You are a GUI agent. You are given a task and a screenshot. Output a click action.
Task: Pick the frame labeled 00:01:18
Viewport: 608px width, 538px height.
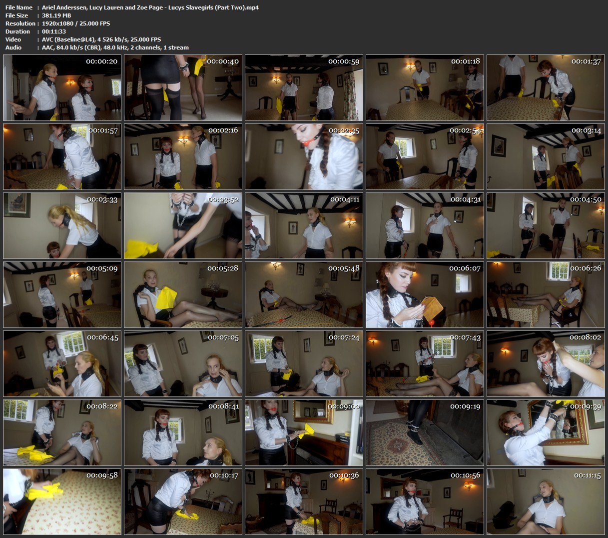425,88
